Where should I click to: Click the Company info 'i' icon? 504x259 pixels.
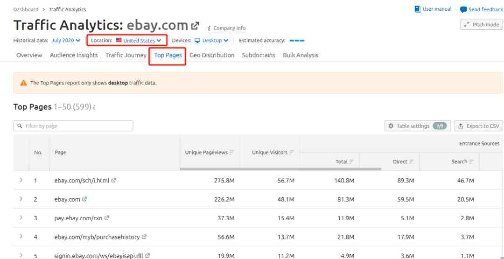click(x=209, y=28)
